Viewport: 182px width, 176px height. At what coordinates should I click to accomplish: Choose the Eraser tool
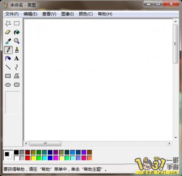click(8, 32)
